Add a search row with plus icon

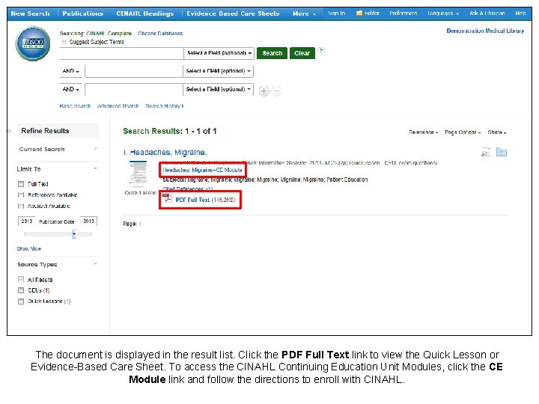click(264, 91)
